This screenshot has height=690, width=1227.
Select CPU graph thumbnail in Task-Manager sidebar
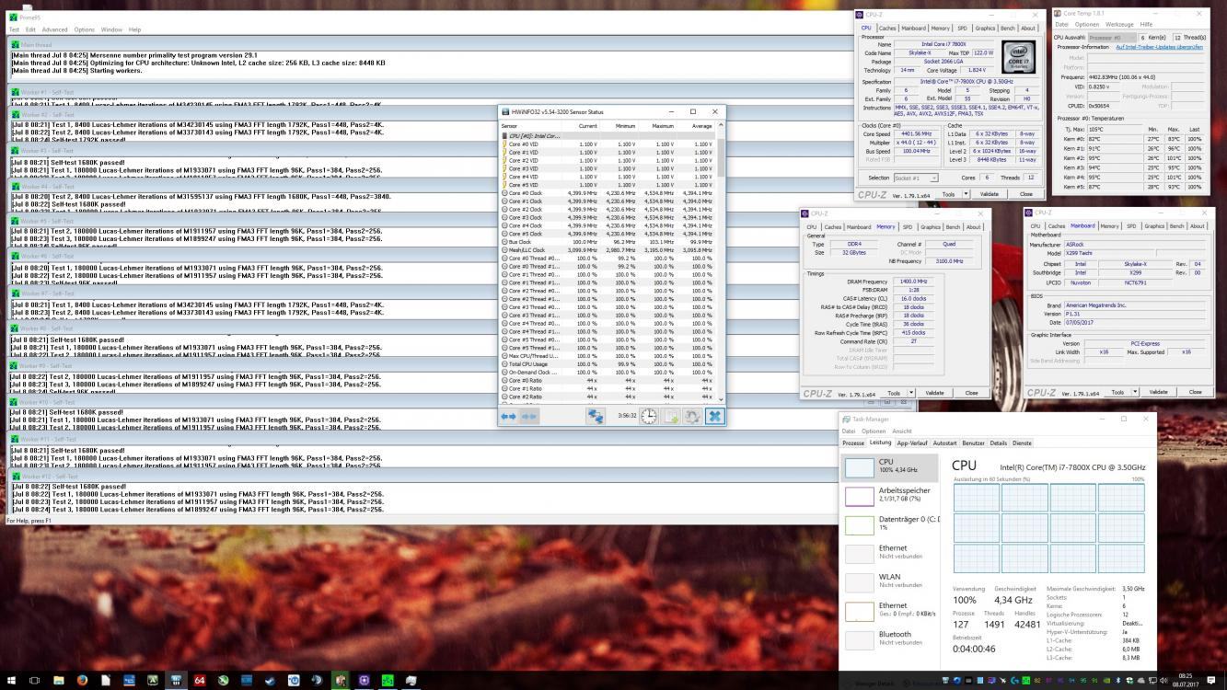coord(859,467)
